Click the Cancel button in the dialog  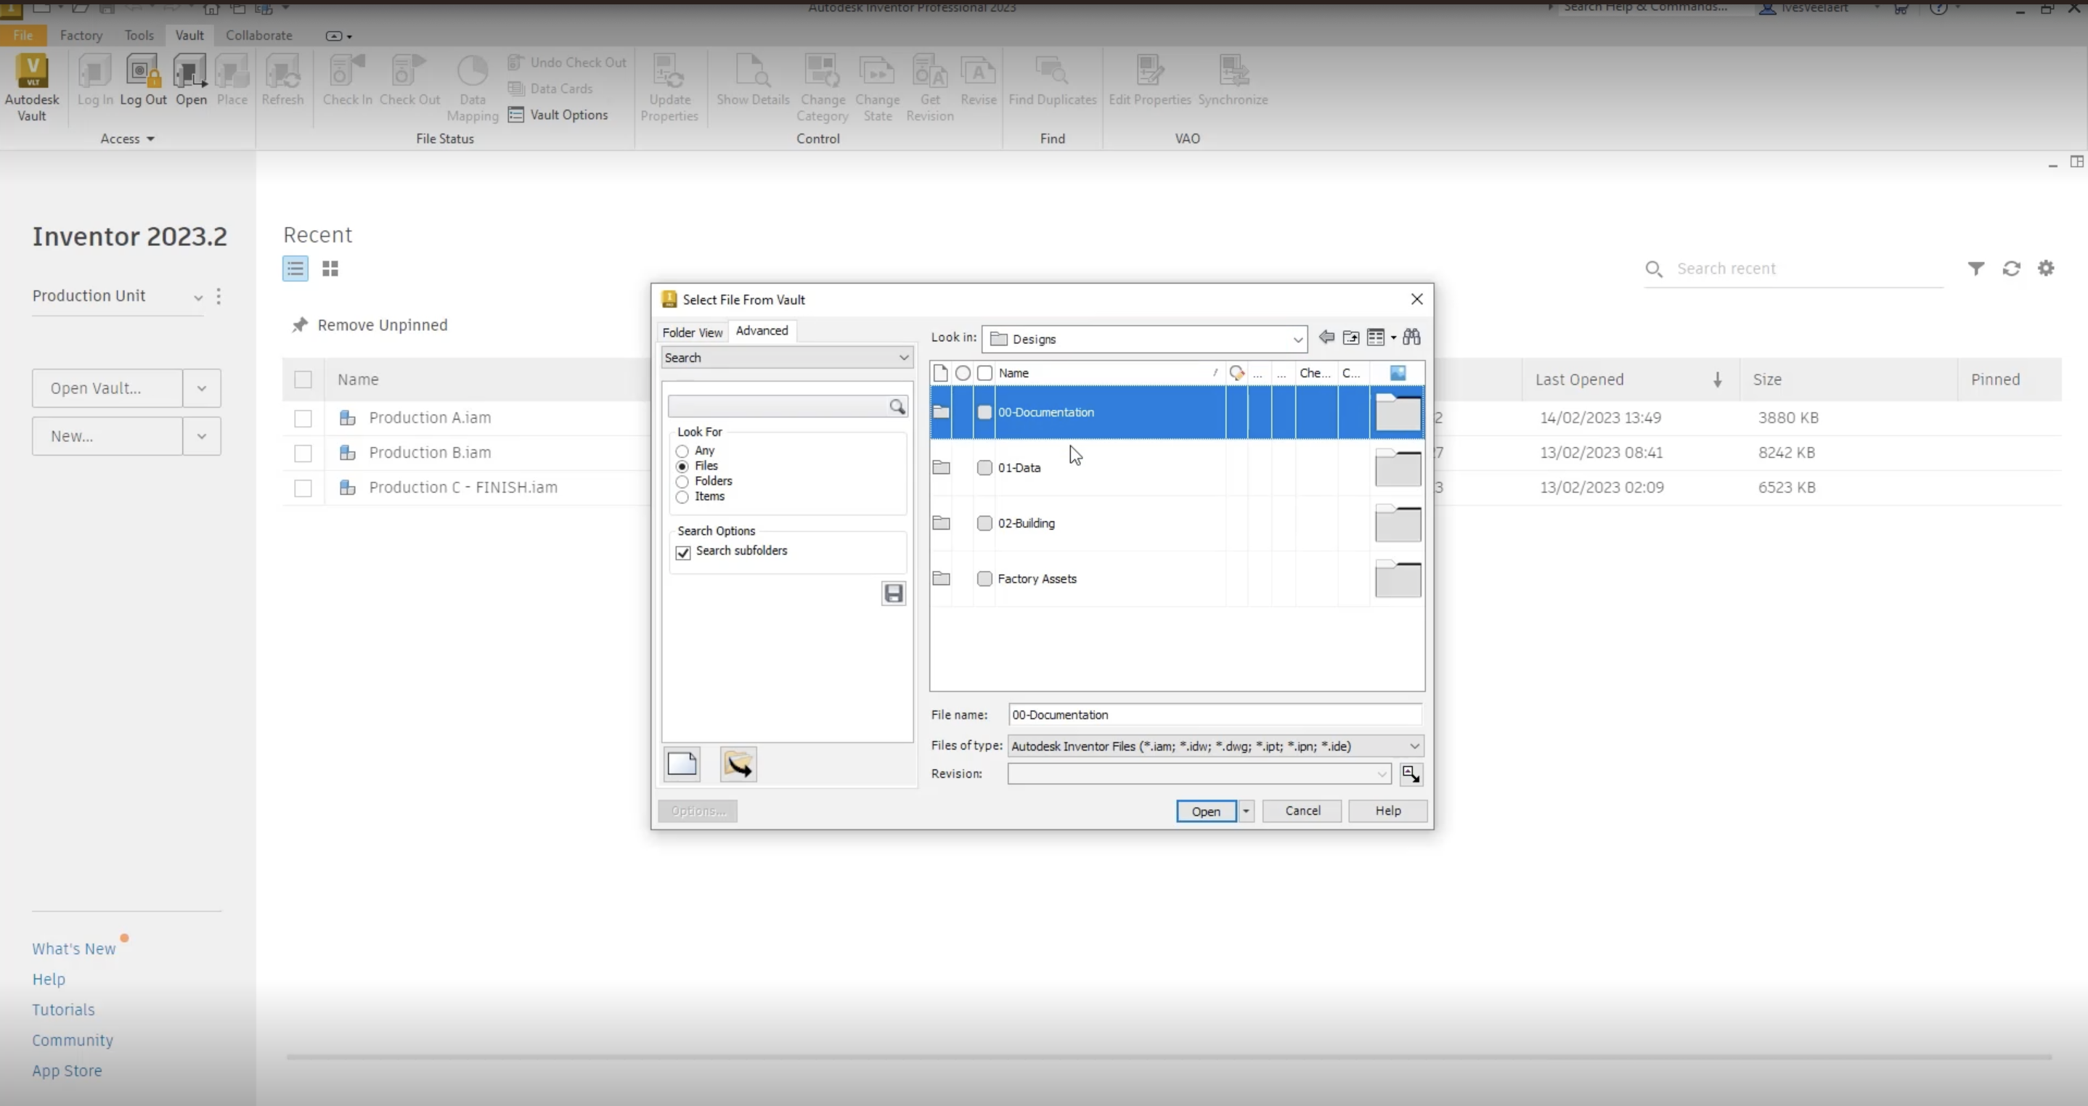click(x=1302, y=810)
